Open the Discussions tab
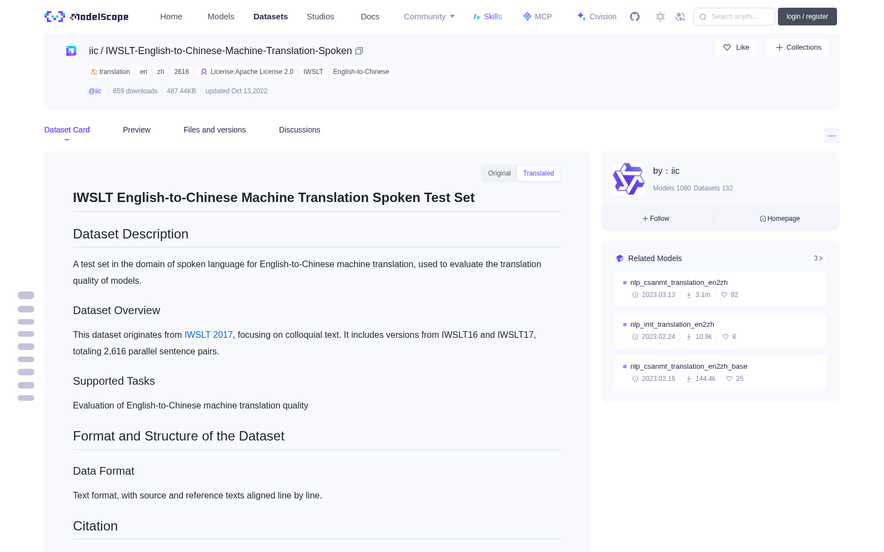This screenshot has width=884, height=552. click(299, 130)
